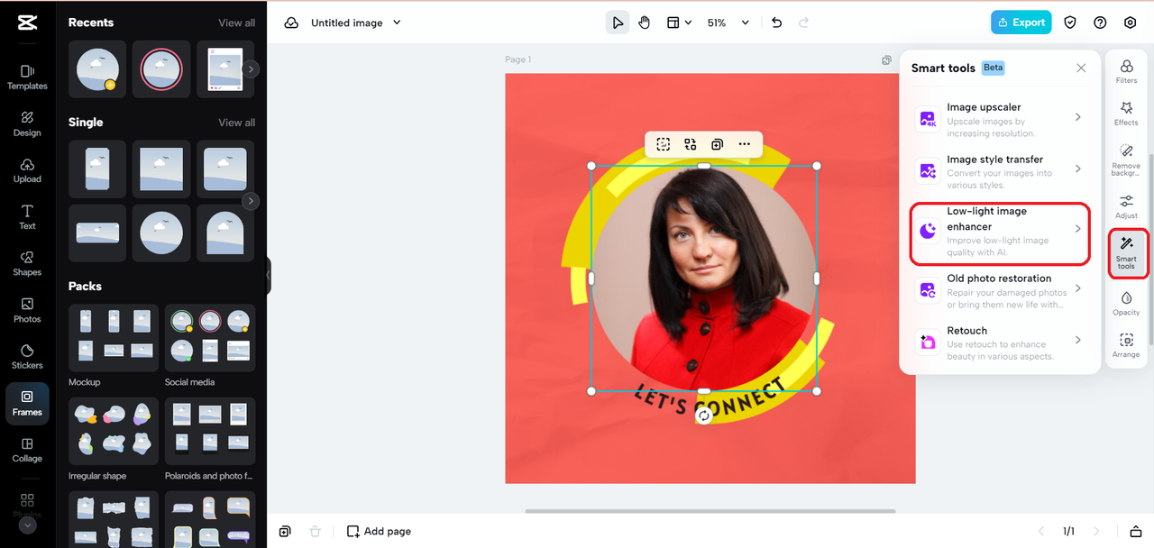
Task: Click the cloud save status icon
Action: (291, 23)
